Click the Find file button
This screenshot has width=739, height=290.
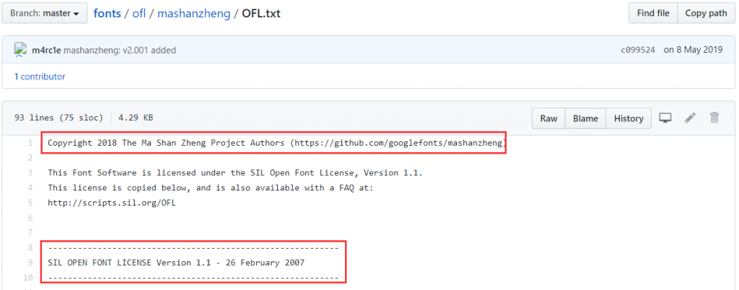tap(653, 13)
